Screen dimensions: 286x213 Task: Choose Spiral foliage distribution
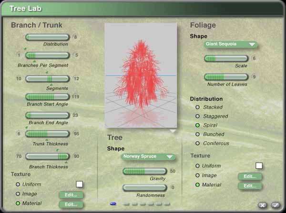pos(197,125)
